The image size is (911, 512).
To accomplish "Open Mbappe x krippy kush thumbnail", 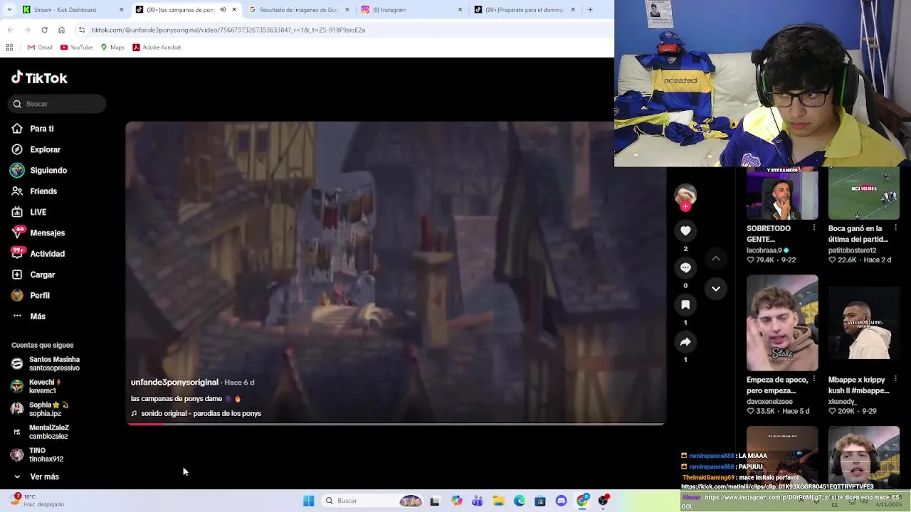I will point(863,323).
